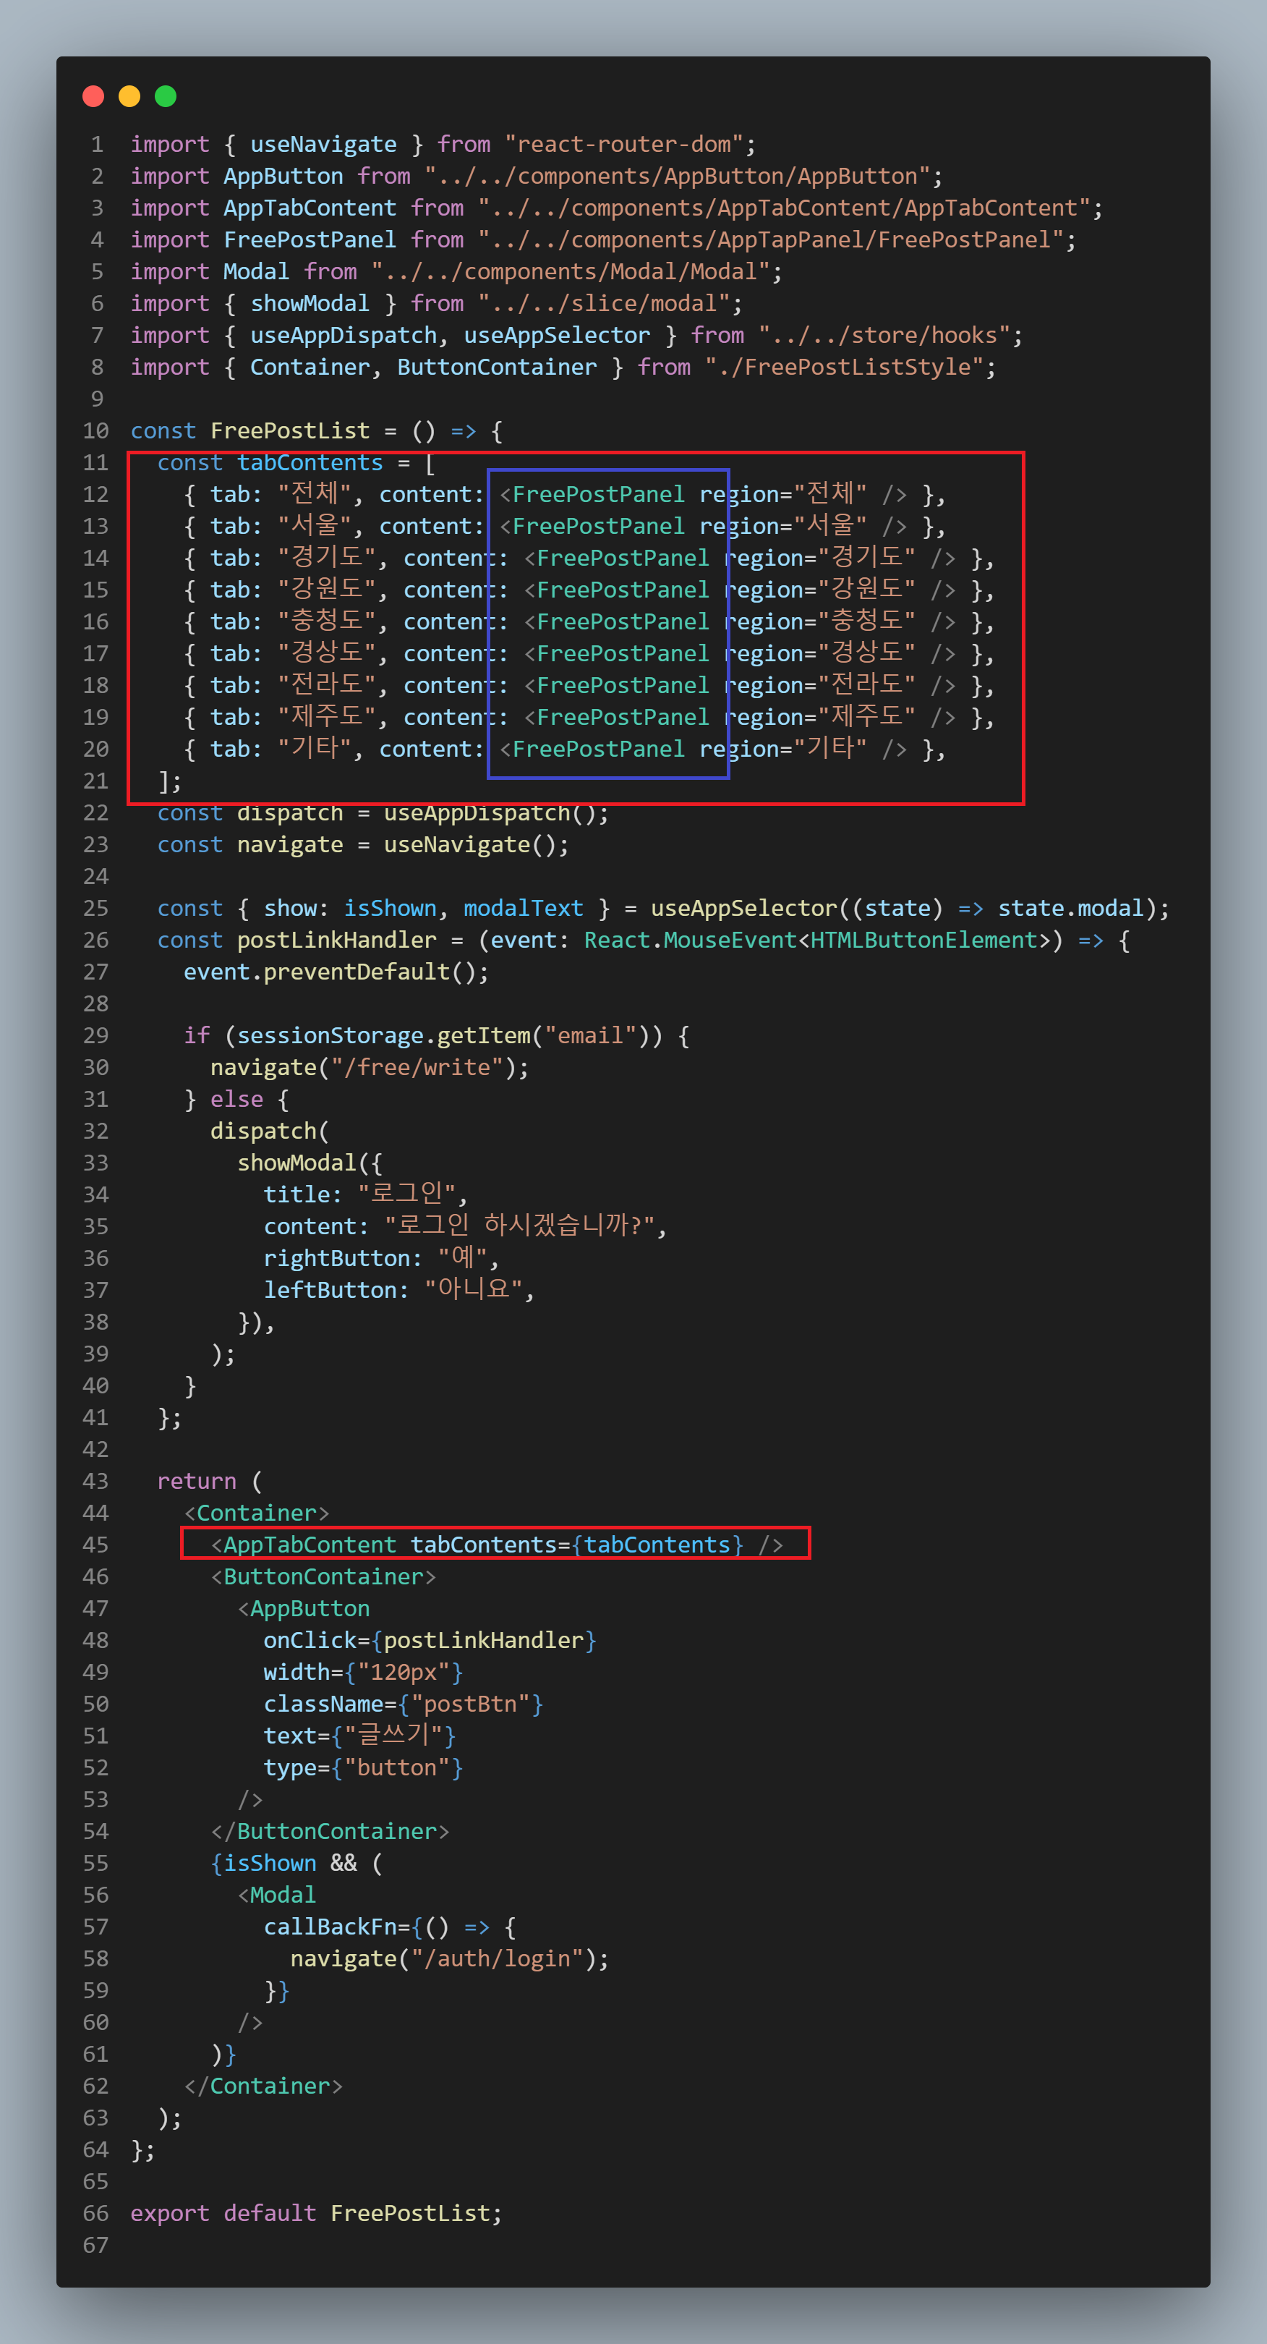Click className={"postBtn"} prop
Viewport: 1267px width, 2344px height.
(403, 1704)
